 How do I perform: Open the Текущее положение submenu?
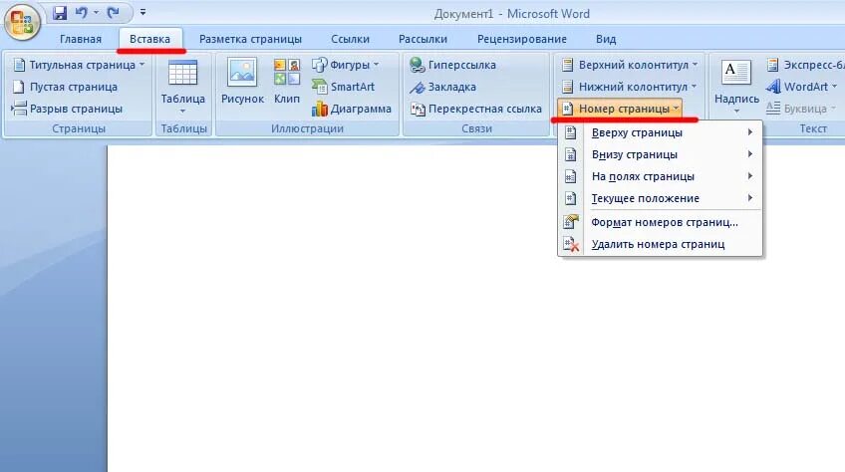(660, 198)
